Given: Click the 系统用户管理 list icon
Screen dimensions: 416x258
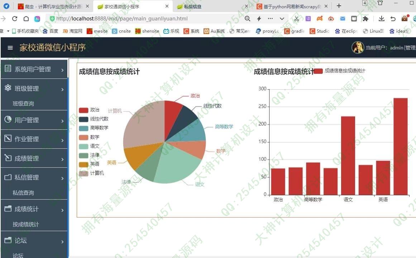Looking at the screenshot, I should pos(8,68).
